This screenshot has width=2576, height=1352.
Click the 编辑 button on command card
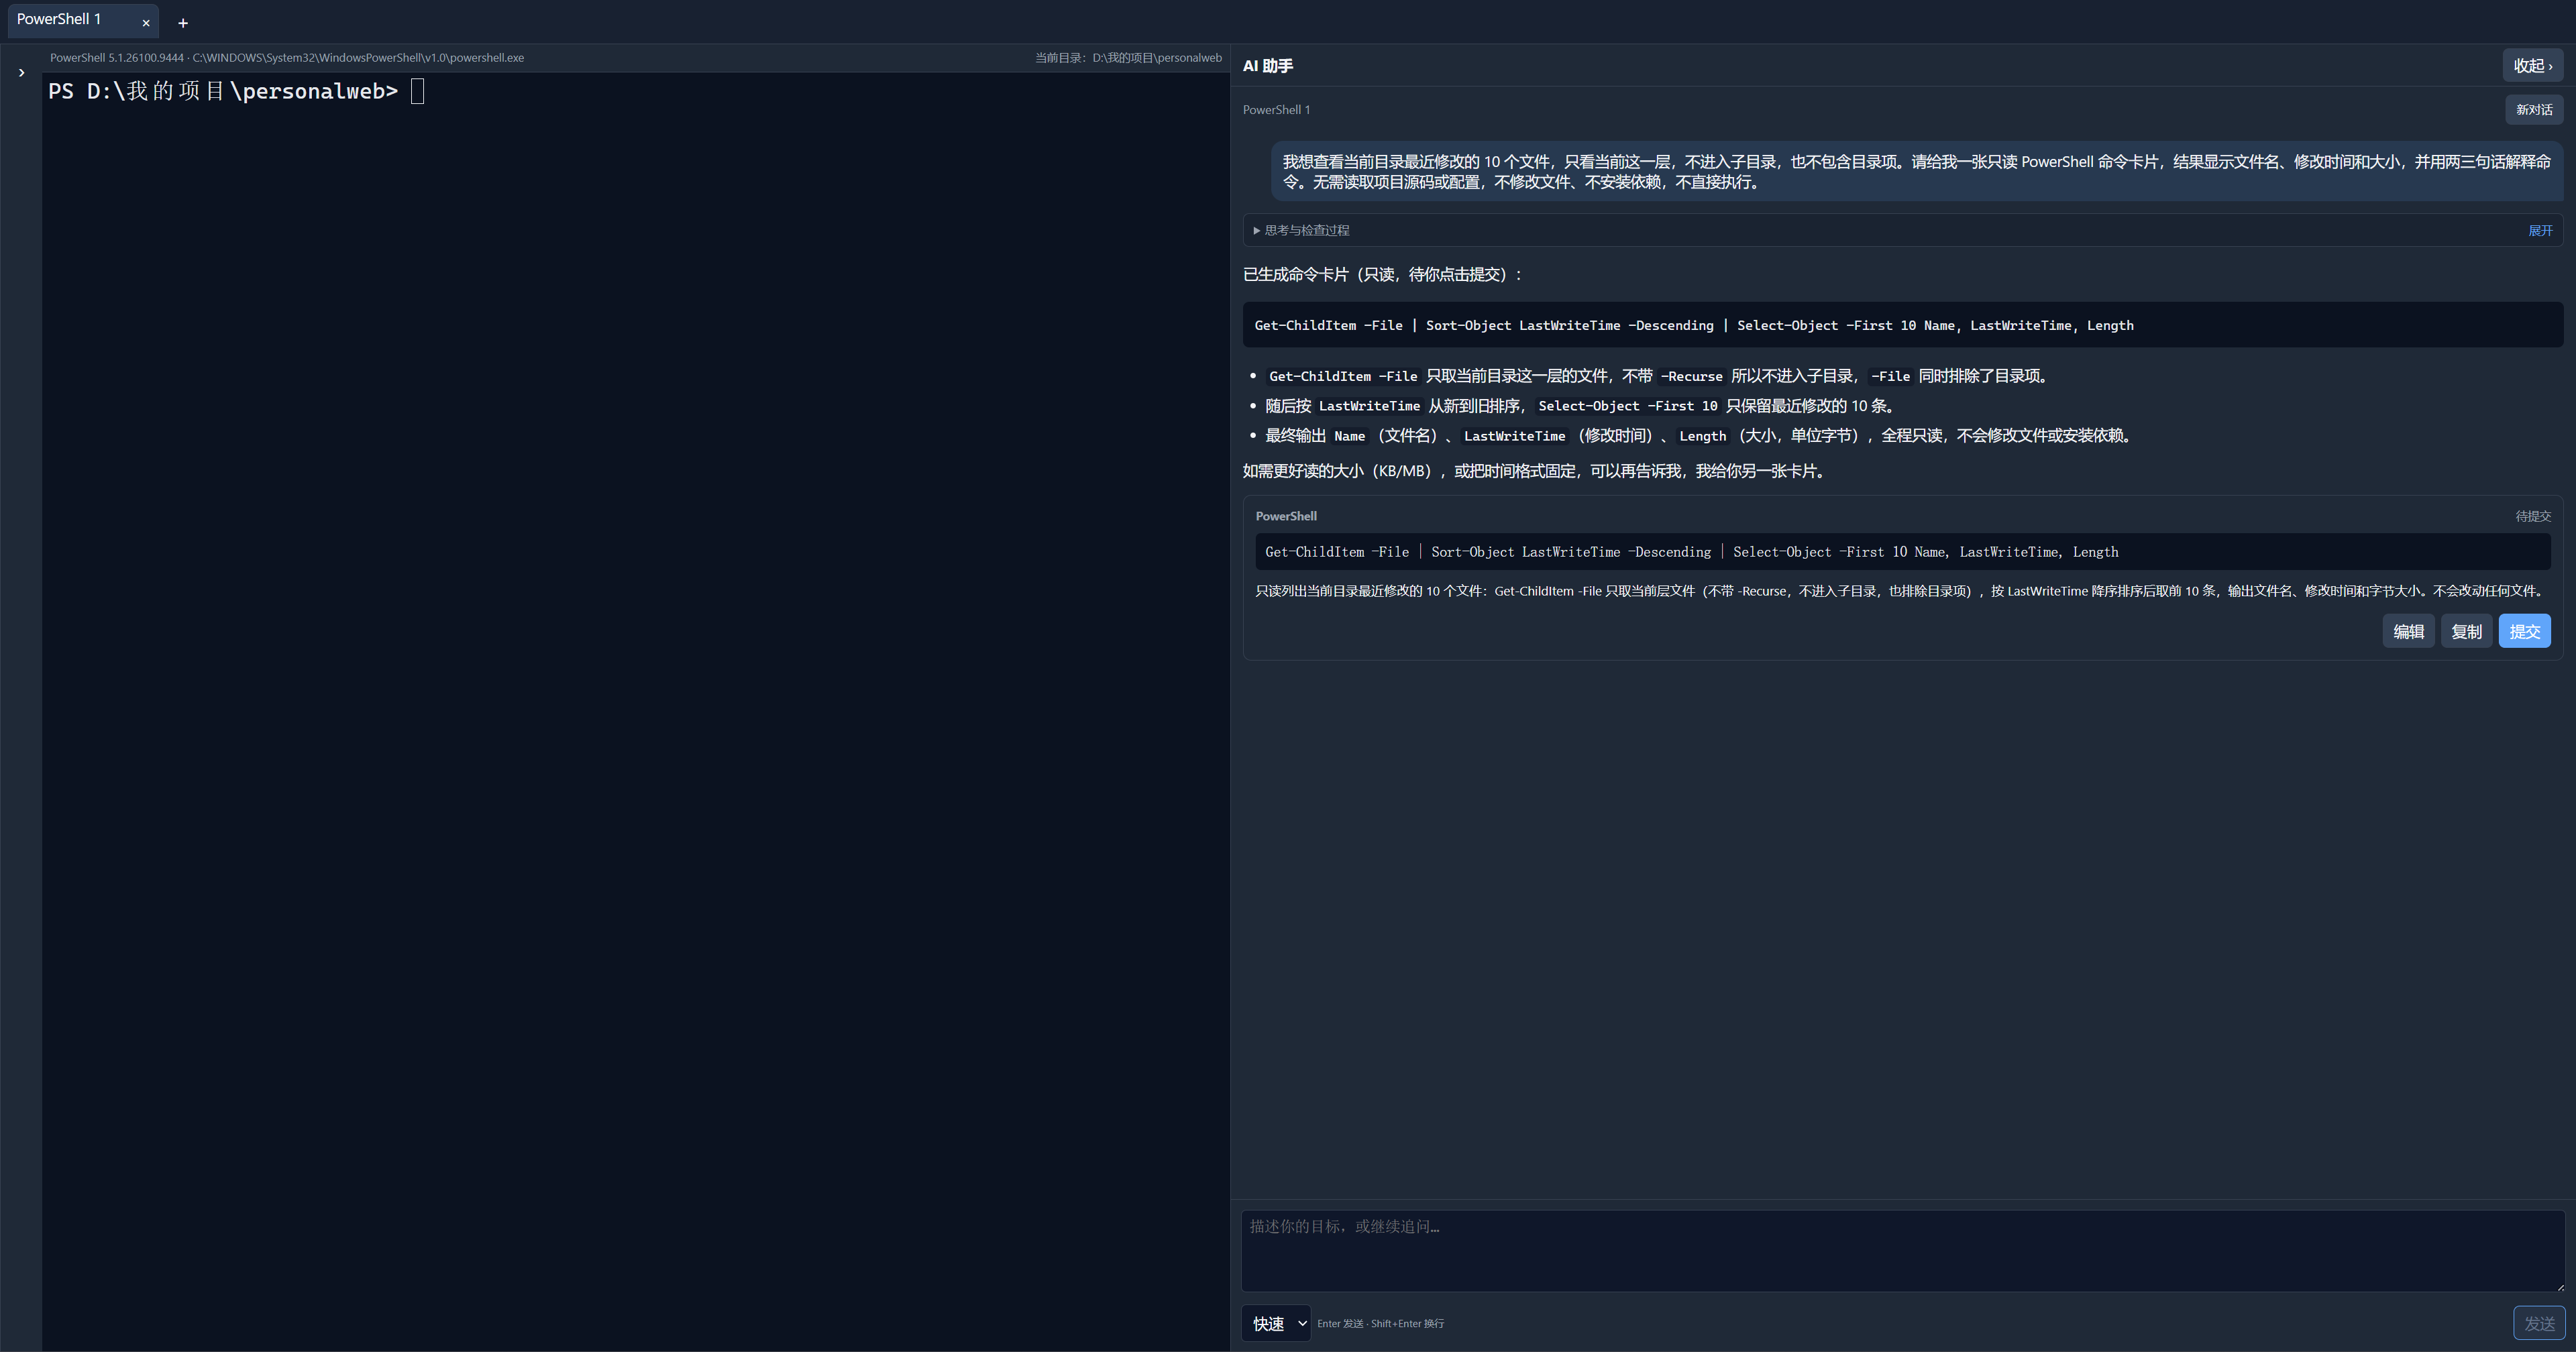pyautogui.click(x=2408, y=631)
